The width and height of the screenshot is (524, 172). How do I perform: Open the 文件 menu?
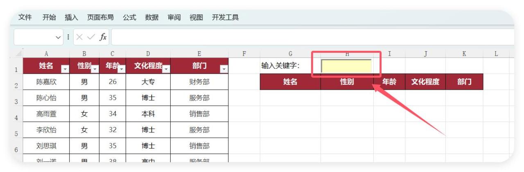coord(25,17)
